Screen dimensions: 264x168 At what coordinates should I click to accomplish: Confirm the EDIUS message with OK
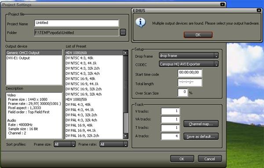[198, 35]
